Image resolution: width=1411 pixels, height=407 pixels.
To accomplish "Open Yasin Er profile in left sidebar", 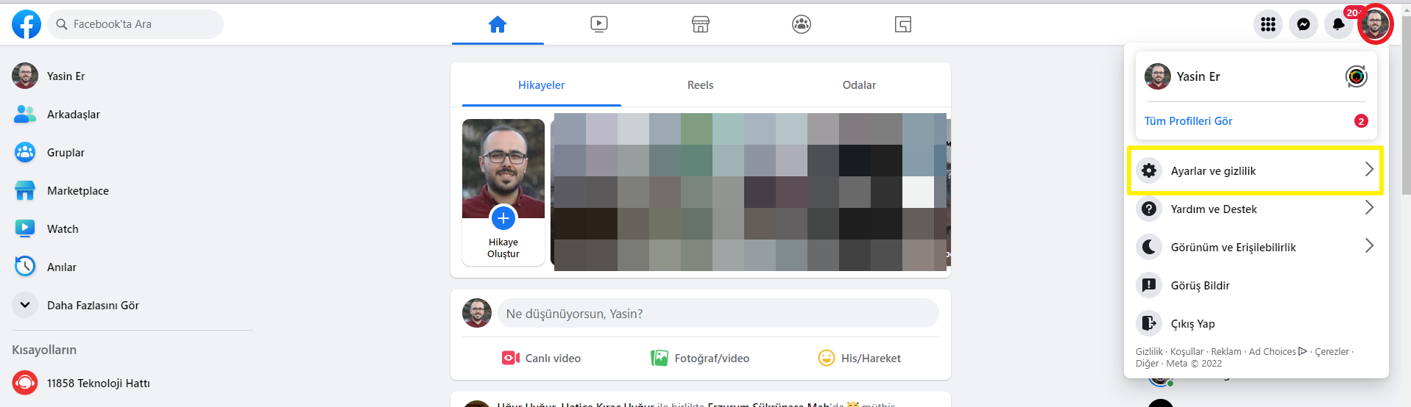I will tap(132, 76).
